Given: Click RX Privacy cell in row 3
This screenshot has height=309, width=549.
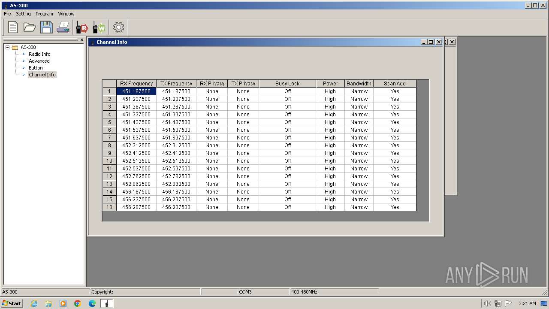Looking at the screenshot, I should [212, 107].
